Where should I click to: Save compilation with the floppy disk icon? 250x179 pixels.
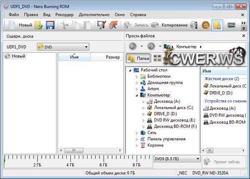(x=50, y=25)
